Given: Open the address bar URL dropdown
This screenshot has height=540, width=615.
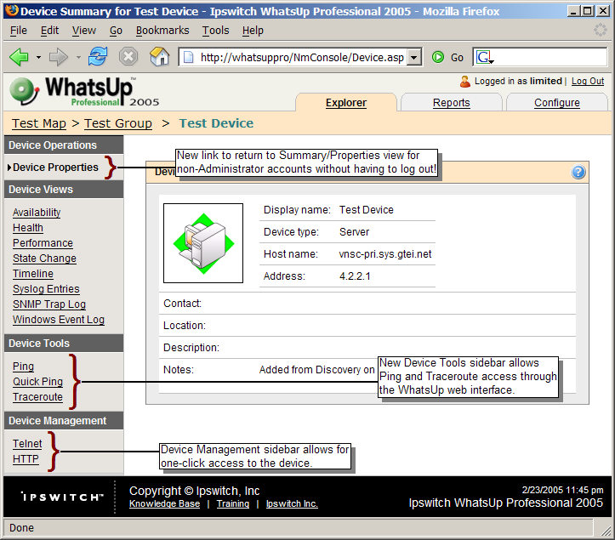Looking at the screenshot, I should click(414, 57).
